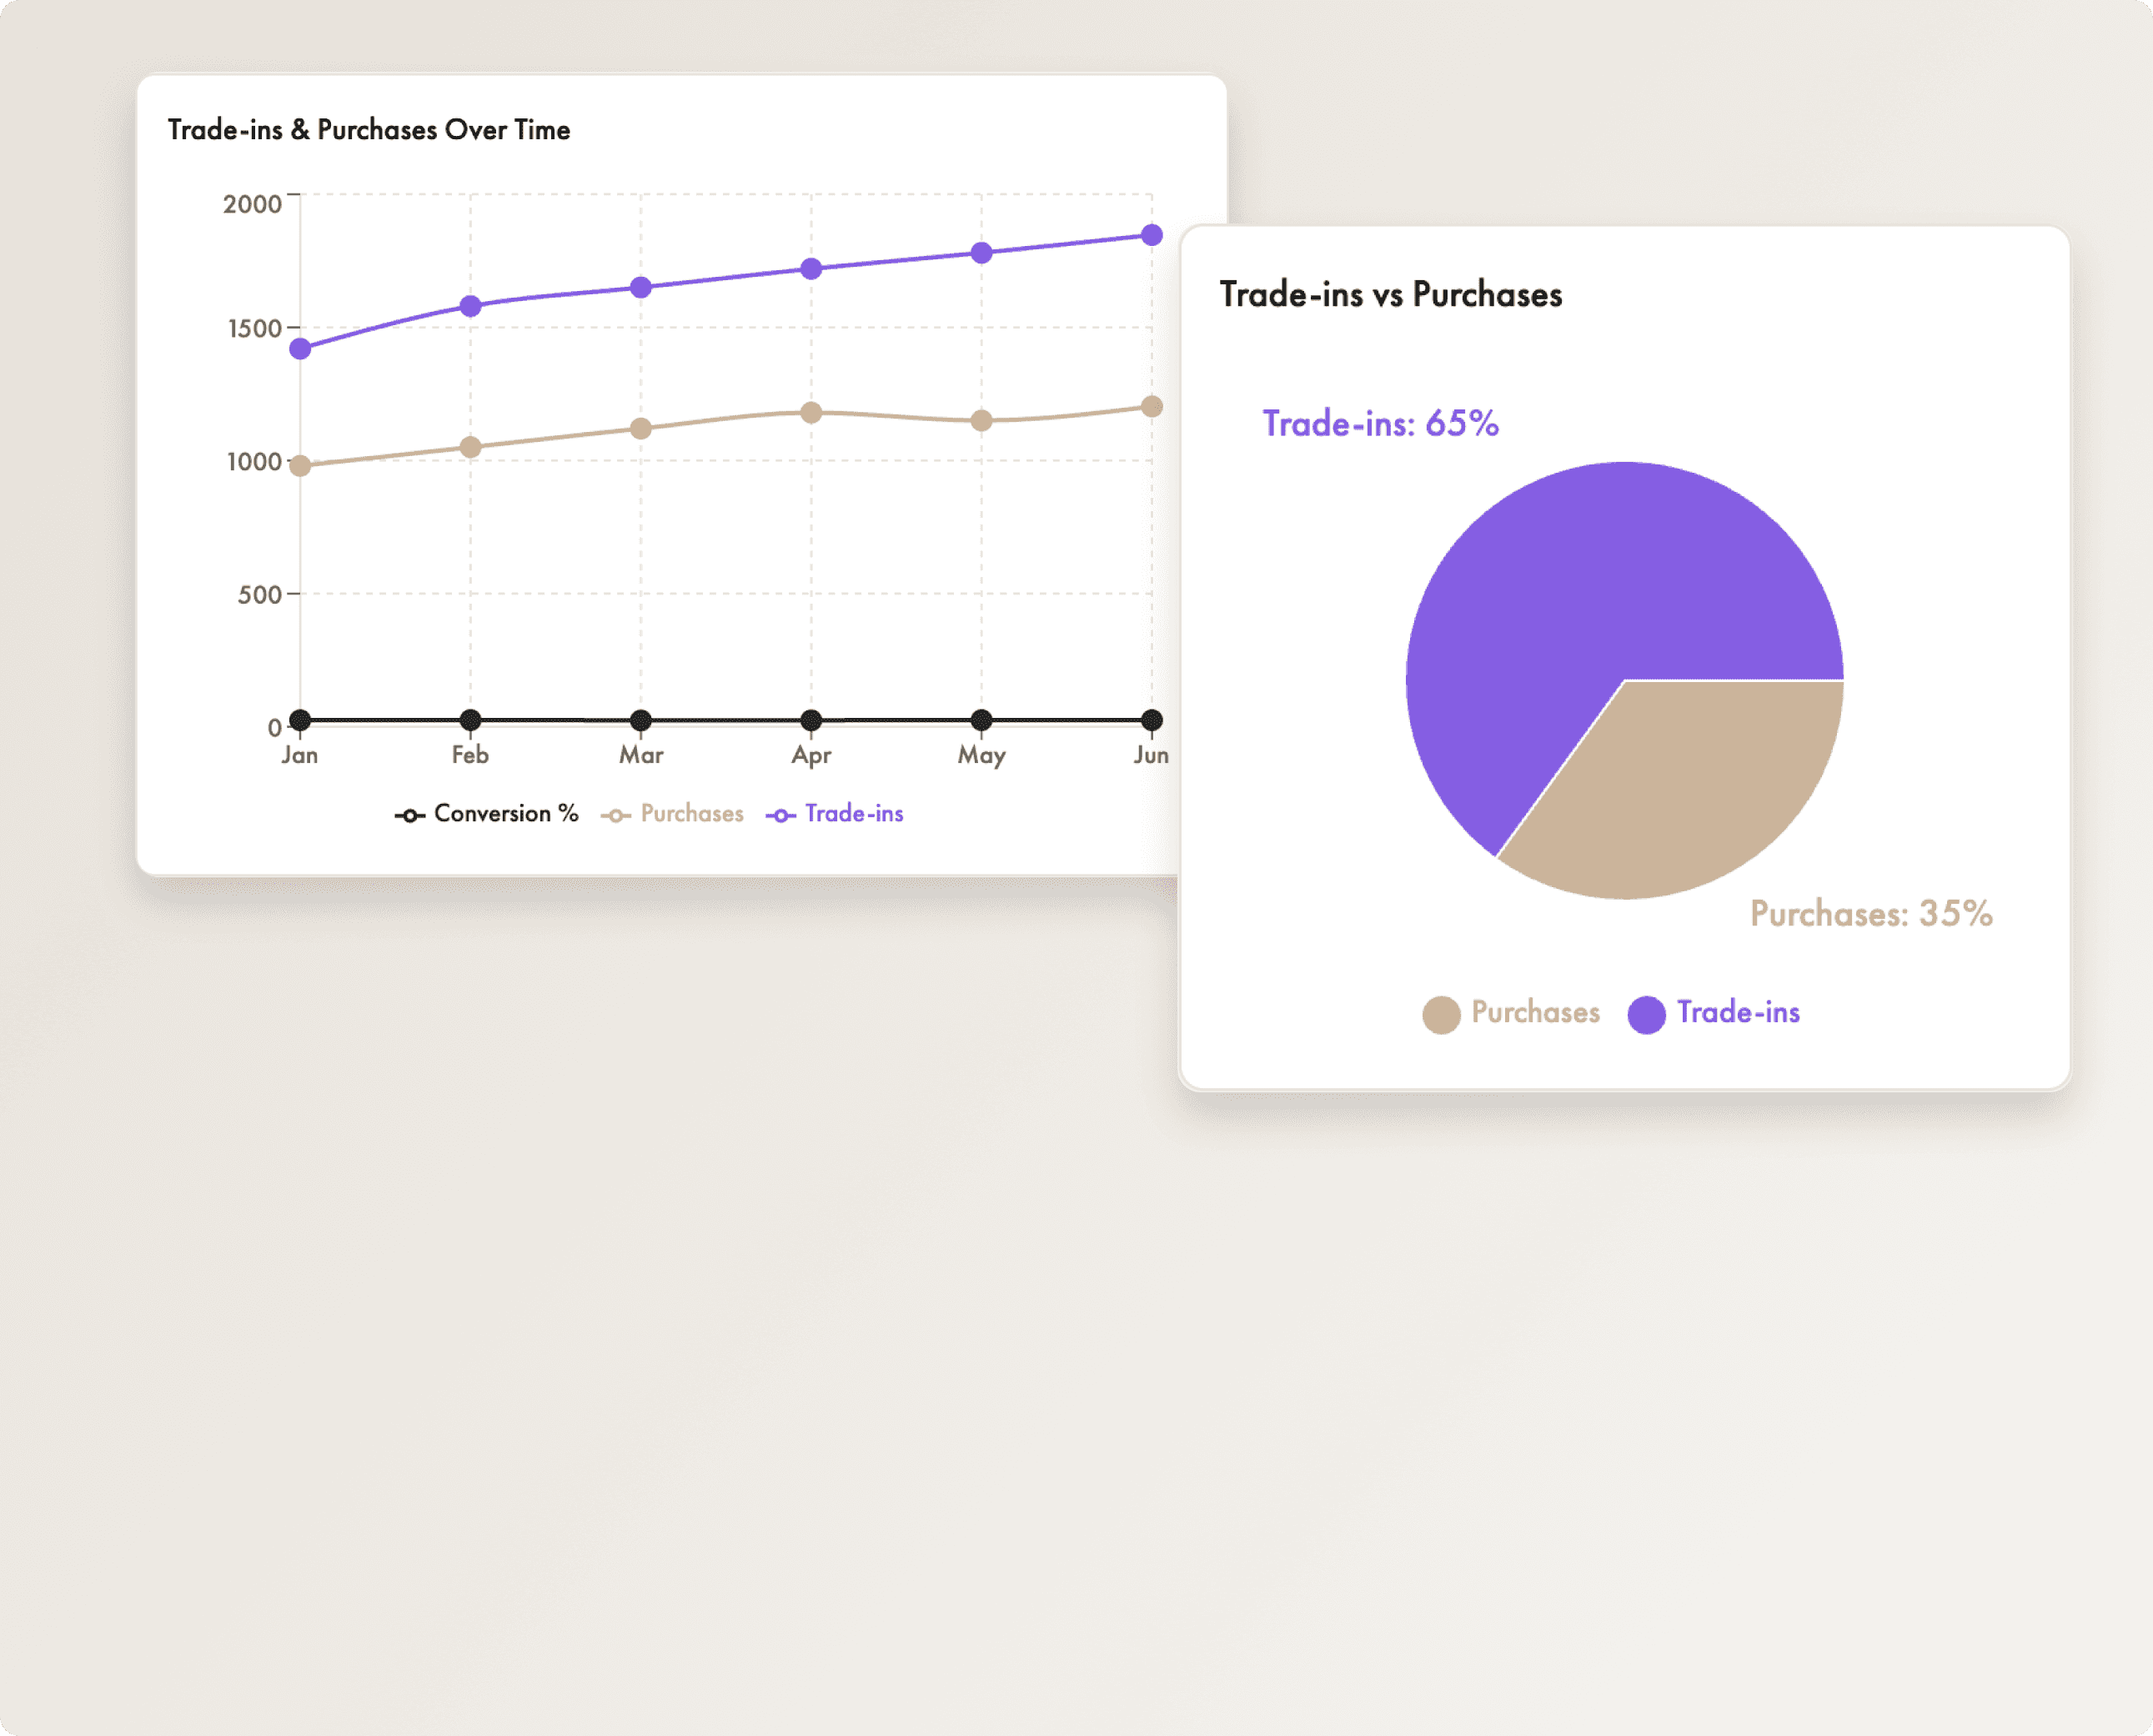Click Purchases legend circle under pie chart
The image size is (2153, 1736).
tap(1441, 1014)
